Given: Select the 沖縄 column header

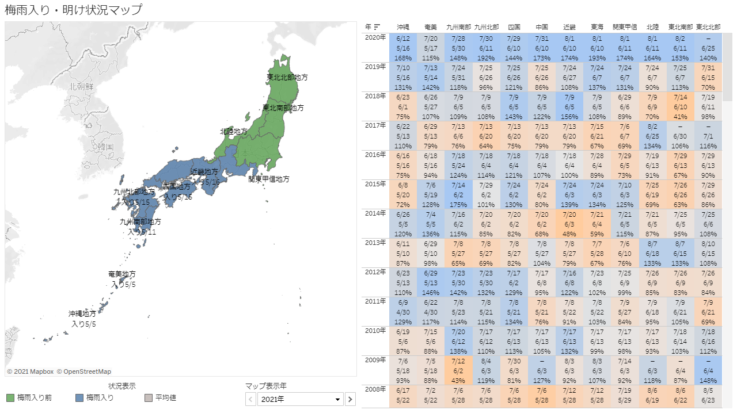Looking at the screenshot, I should click(403, 27).
